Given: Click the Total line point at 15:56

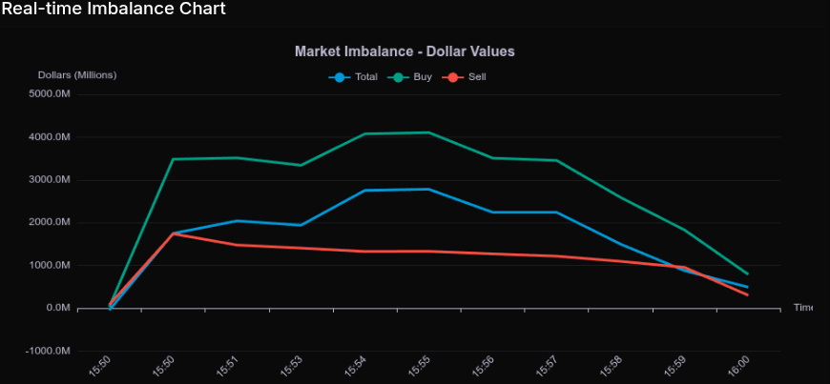Looking at the screenshot, I should [492, 212].
